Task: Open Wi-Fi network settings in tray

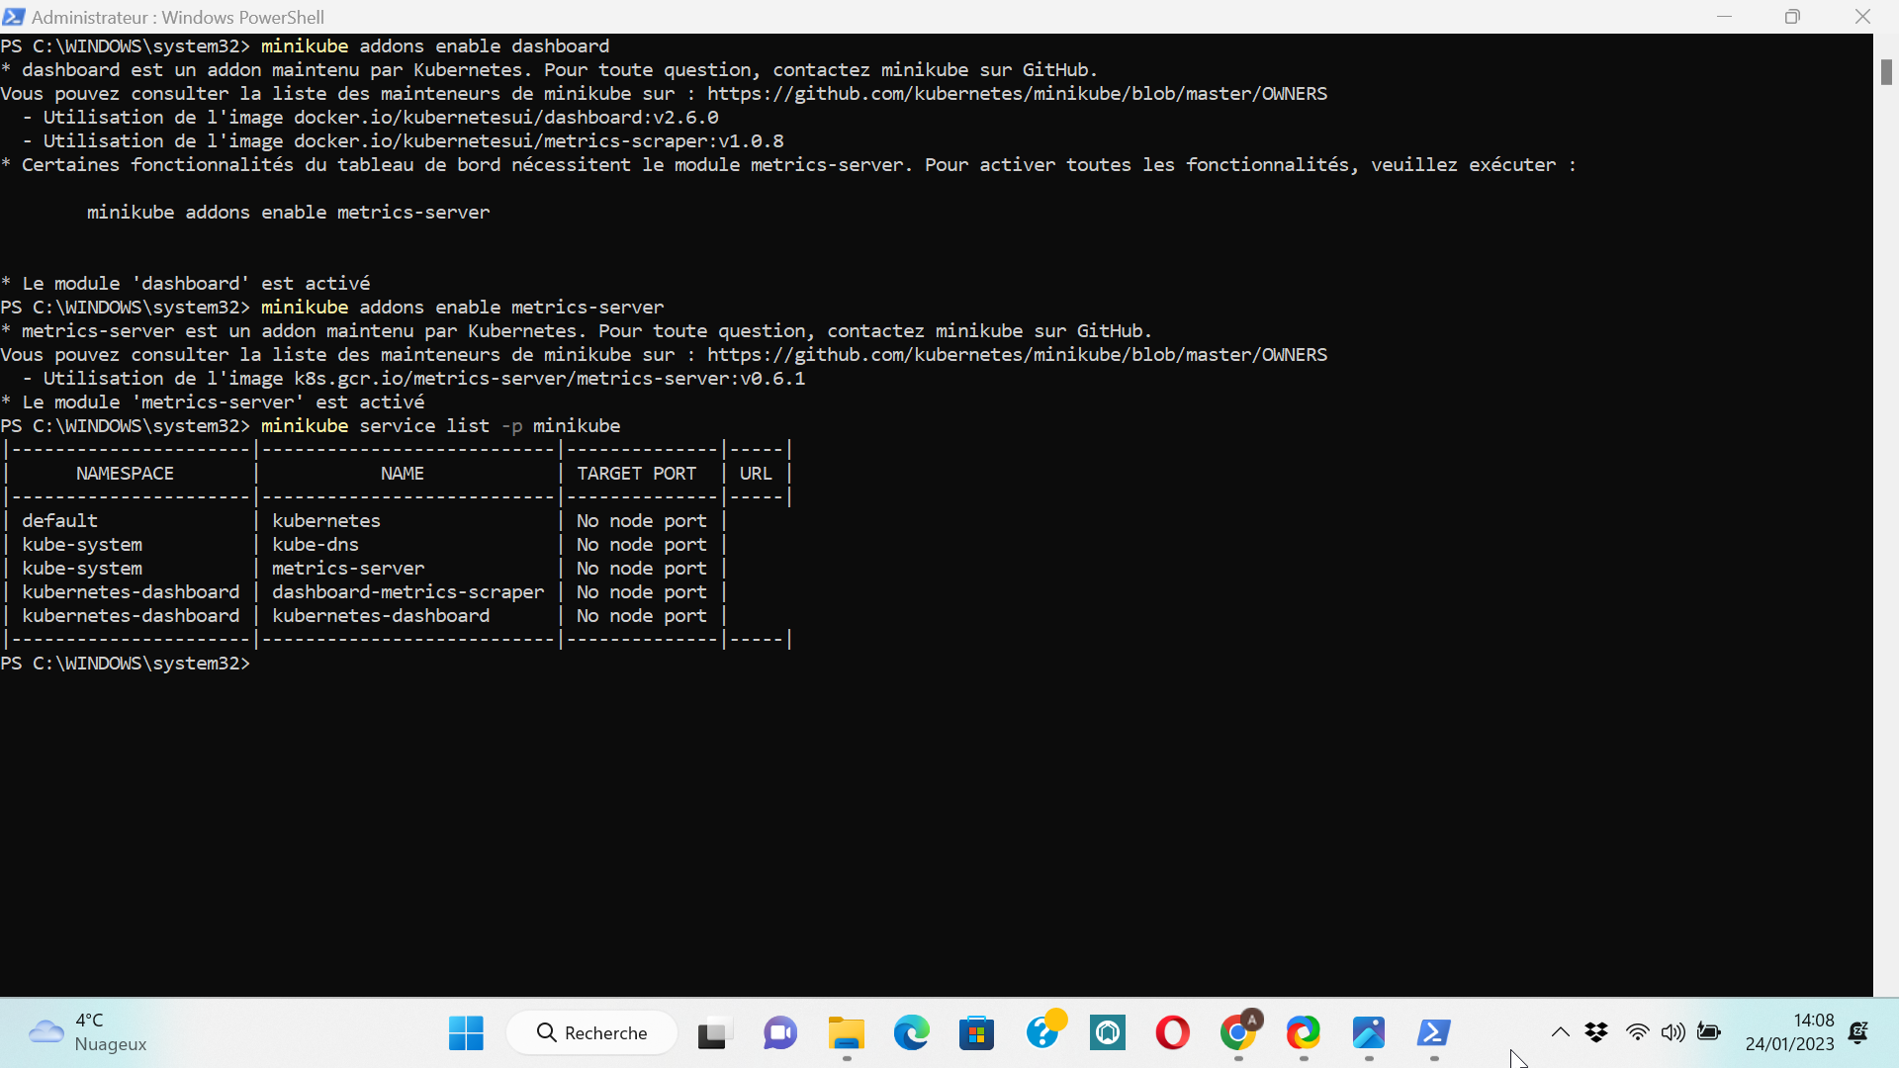Action: 1638,1032
